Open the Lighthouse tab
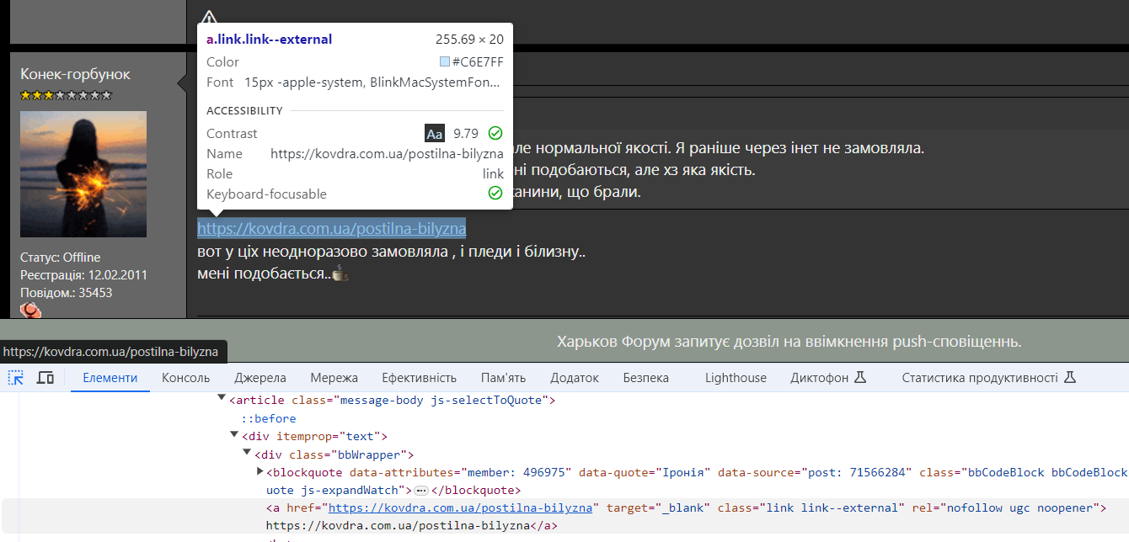 pyautogui.click(x=736, y=378)
